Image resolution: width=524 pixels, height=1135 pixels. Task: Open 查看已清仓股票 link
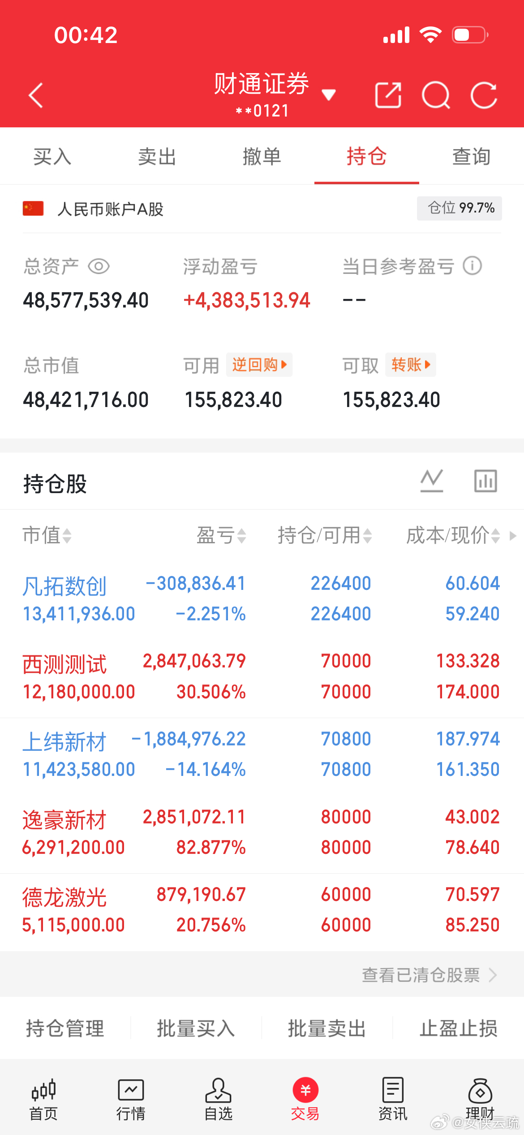(430, 975)
